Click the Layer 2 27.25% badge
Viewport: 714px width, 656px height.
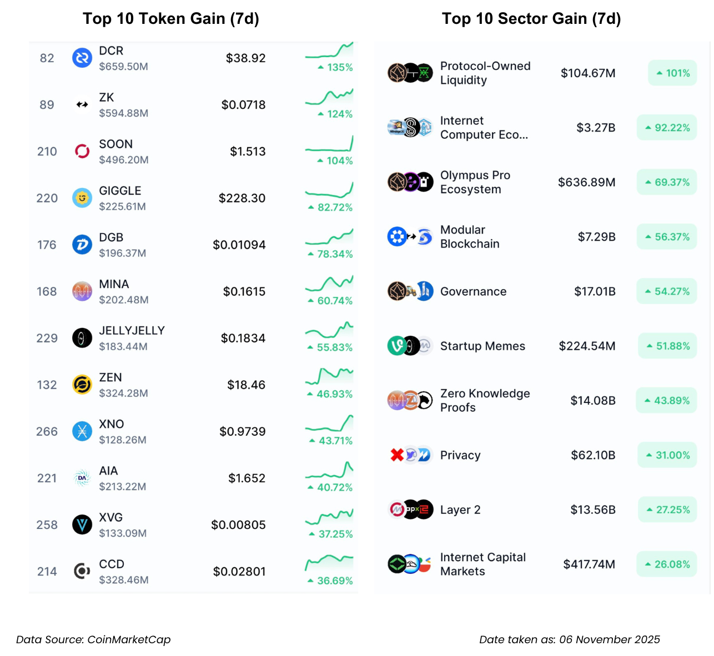(x=667, y=509)
